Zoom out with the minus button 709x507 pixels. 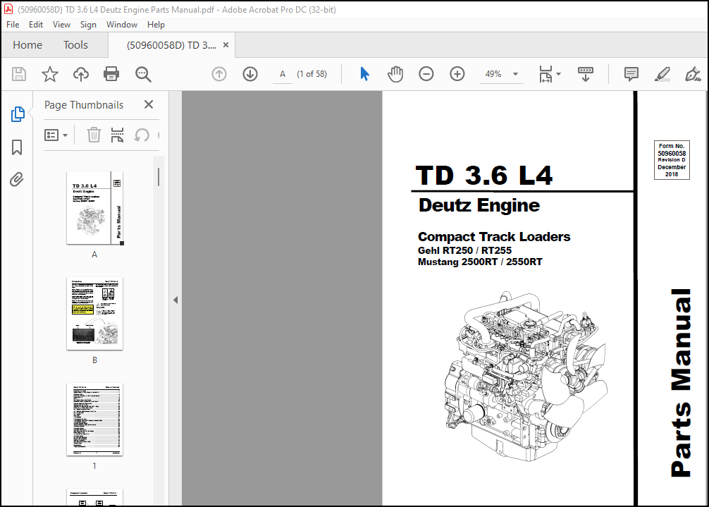point(426,74)
